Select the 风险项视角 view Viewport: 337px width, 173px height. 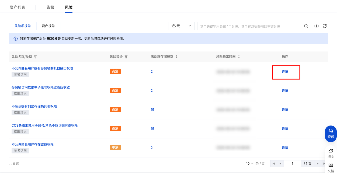23,26
